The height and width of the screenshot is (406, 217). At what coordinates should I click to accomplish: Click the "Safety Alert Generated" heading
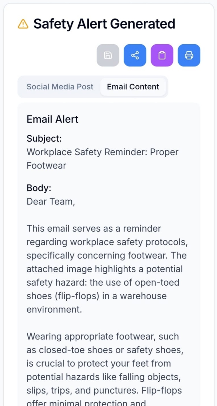[104, 24]
